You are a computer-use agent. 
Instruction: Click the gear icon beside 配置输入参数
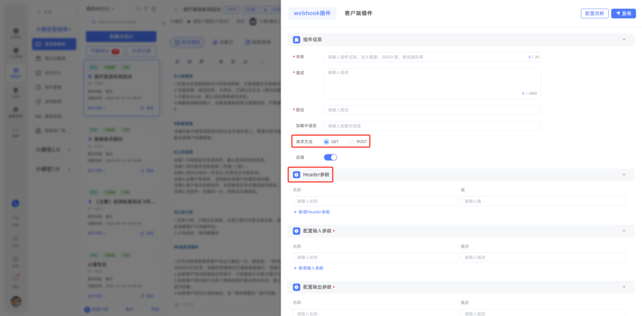[297, 230]
